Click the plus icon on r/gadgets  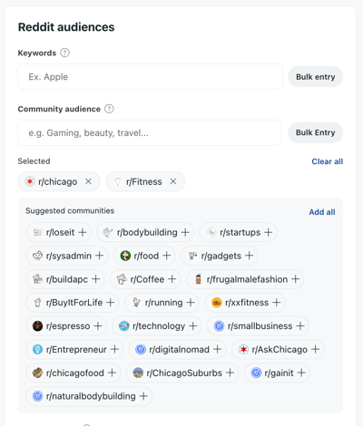pos(249,256)
